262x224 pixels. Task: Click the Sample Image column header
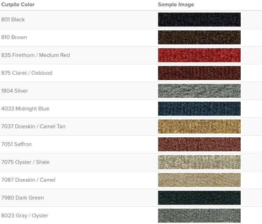tap(176, 5)
